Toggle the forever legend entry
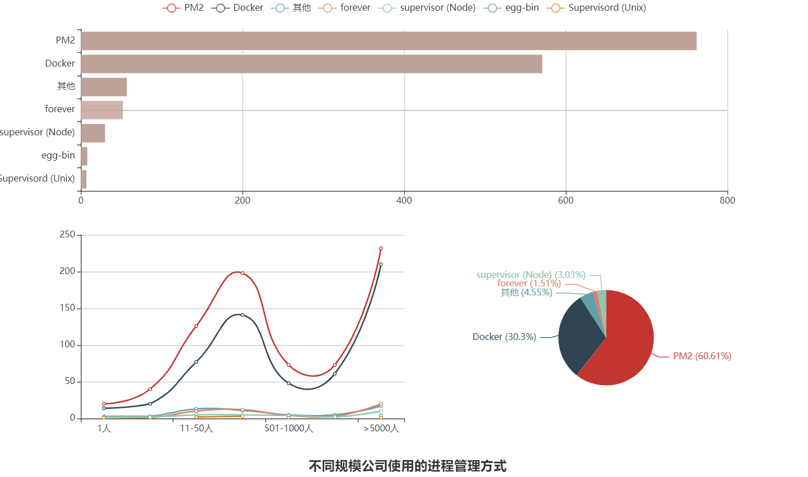808x477 pixels. tap(344, 8)
